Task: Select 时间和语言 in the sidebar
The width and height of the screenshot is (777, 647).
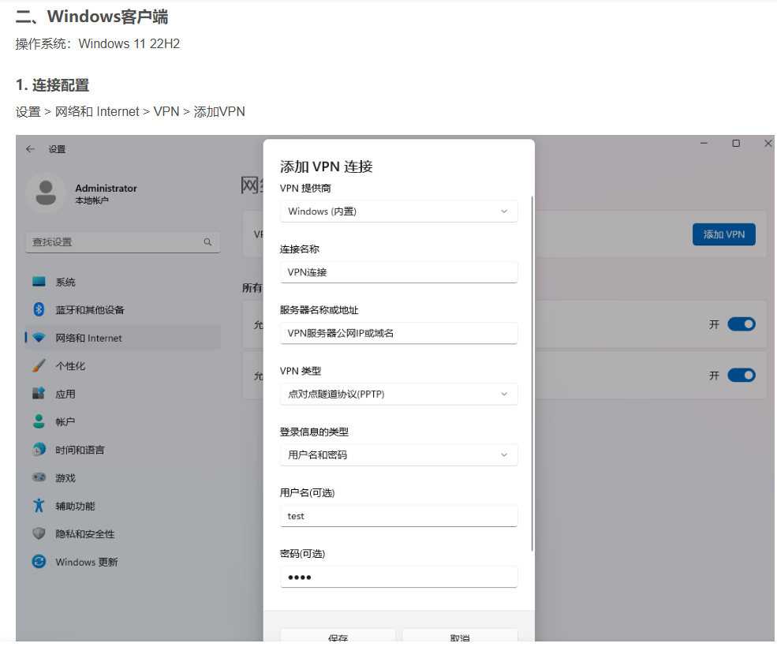Action: coord(80,451)
